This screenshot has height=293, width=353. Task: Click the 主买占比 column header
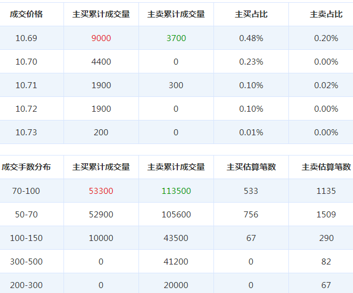[x=251, y=14]
